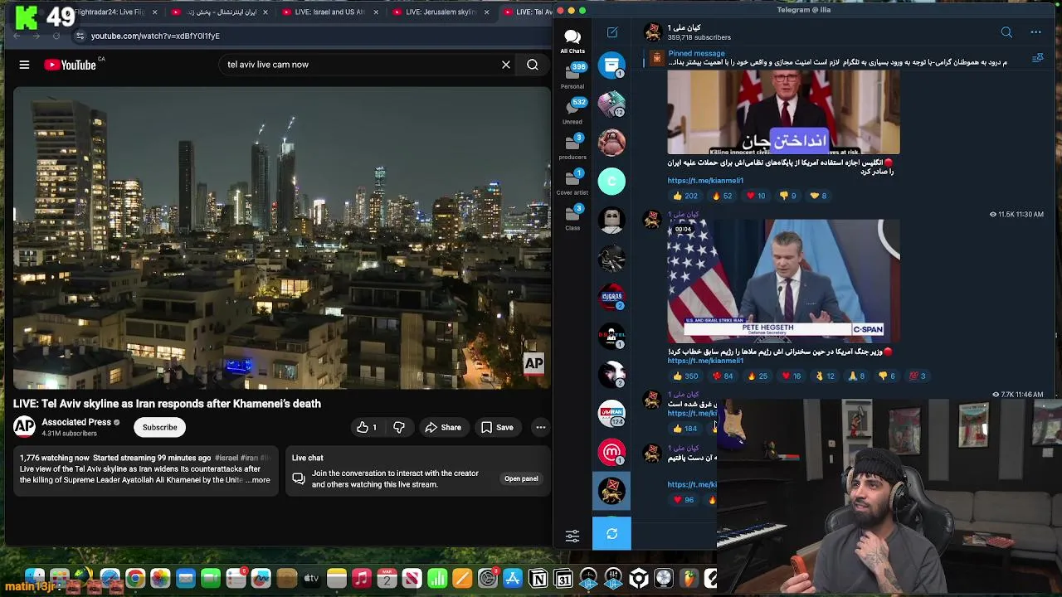Screen dimensions: 1062x597
Task: Clear the YouTube search text with the X
Action: 506,65
